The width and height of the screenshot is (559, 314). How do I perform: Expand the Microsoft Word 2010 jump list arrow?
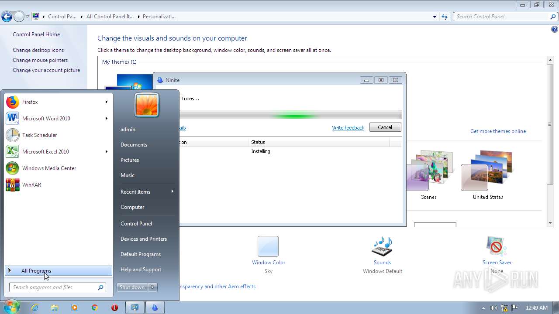click(106, 119)
